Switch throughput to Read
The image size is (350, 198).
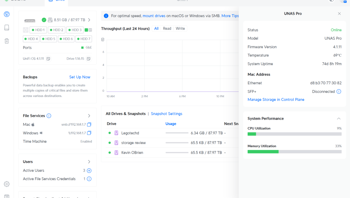(x=167, y=28)
